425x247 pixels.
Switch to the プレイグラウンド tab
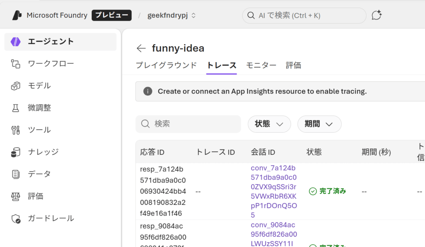click(166, 65)
